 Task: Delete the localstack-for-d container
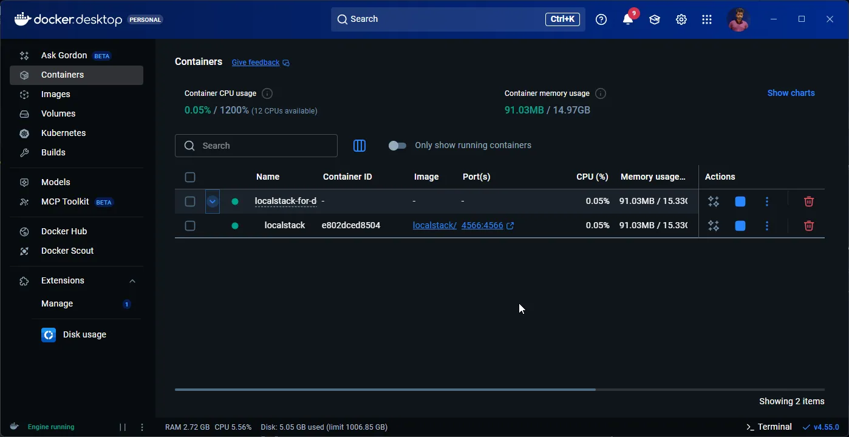(x=808, y=201)
